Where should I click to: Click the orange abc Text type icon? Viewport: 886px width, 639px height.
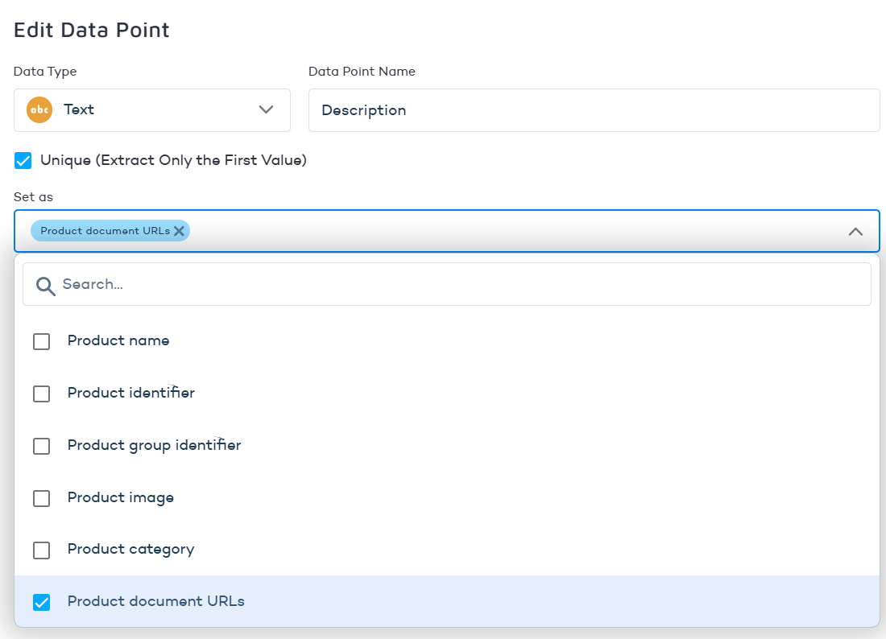click(39, 110)
